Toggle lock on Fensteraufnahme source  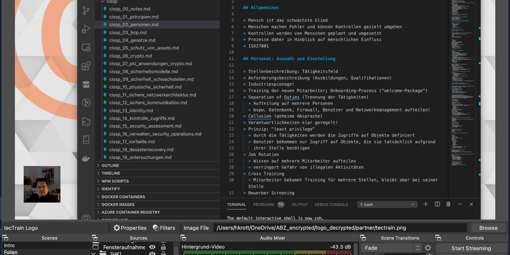163,247
